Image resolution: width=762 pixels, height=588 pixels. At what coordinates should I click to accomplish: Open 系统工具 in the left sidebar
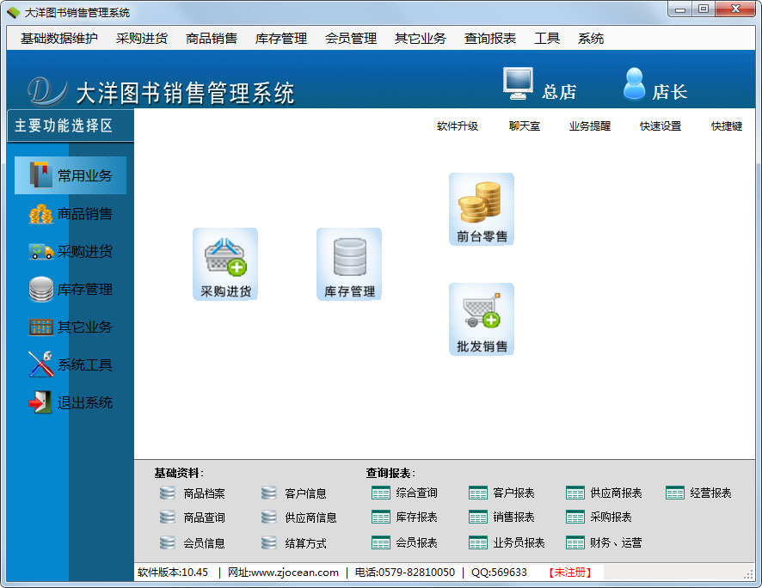[71, 364]
